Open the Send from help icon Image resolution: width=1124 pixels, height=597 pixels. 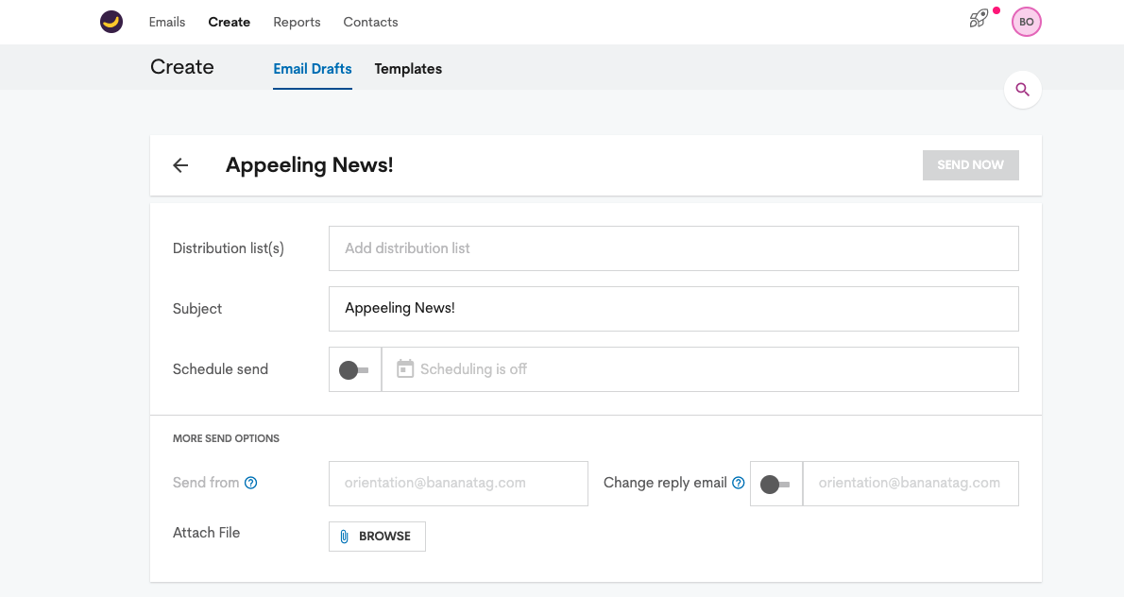point(251,483)
